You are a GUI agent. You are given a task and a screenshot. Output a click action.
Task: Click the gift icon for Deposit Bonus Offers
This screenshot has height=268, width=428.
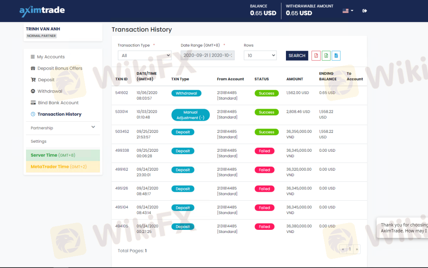coord(33,68)
